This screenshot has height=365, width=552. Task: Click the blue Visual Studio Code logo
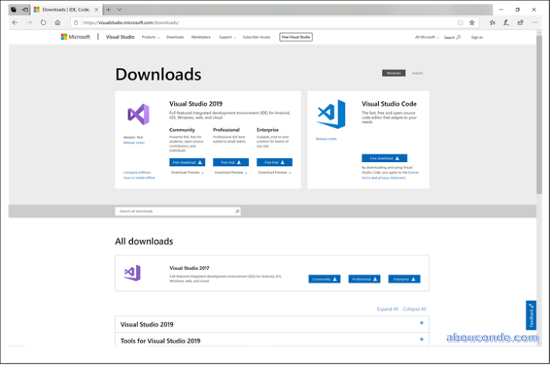tap(331, 114)
